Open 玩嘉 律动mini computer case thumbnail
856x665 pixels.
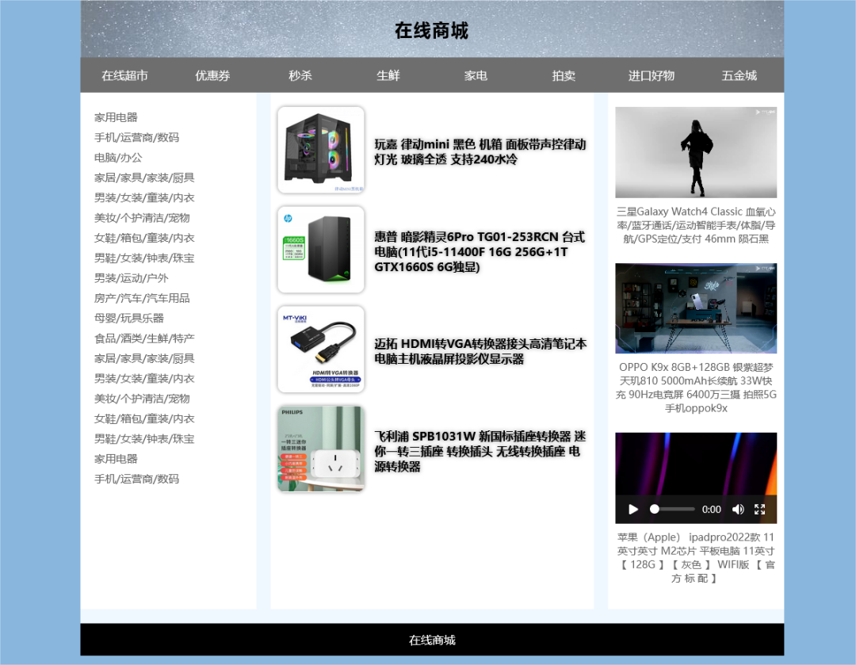coord(321,150)
